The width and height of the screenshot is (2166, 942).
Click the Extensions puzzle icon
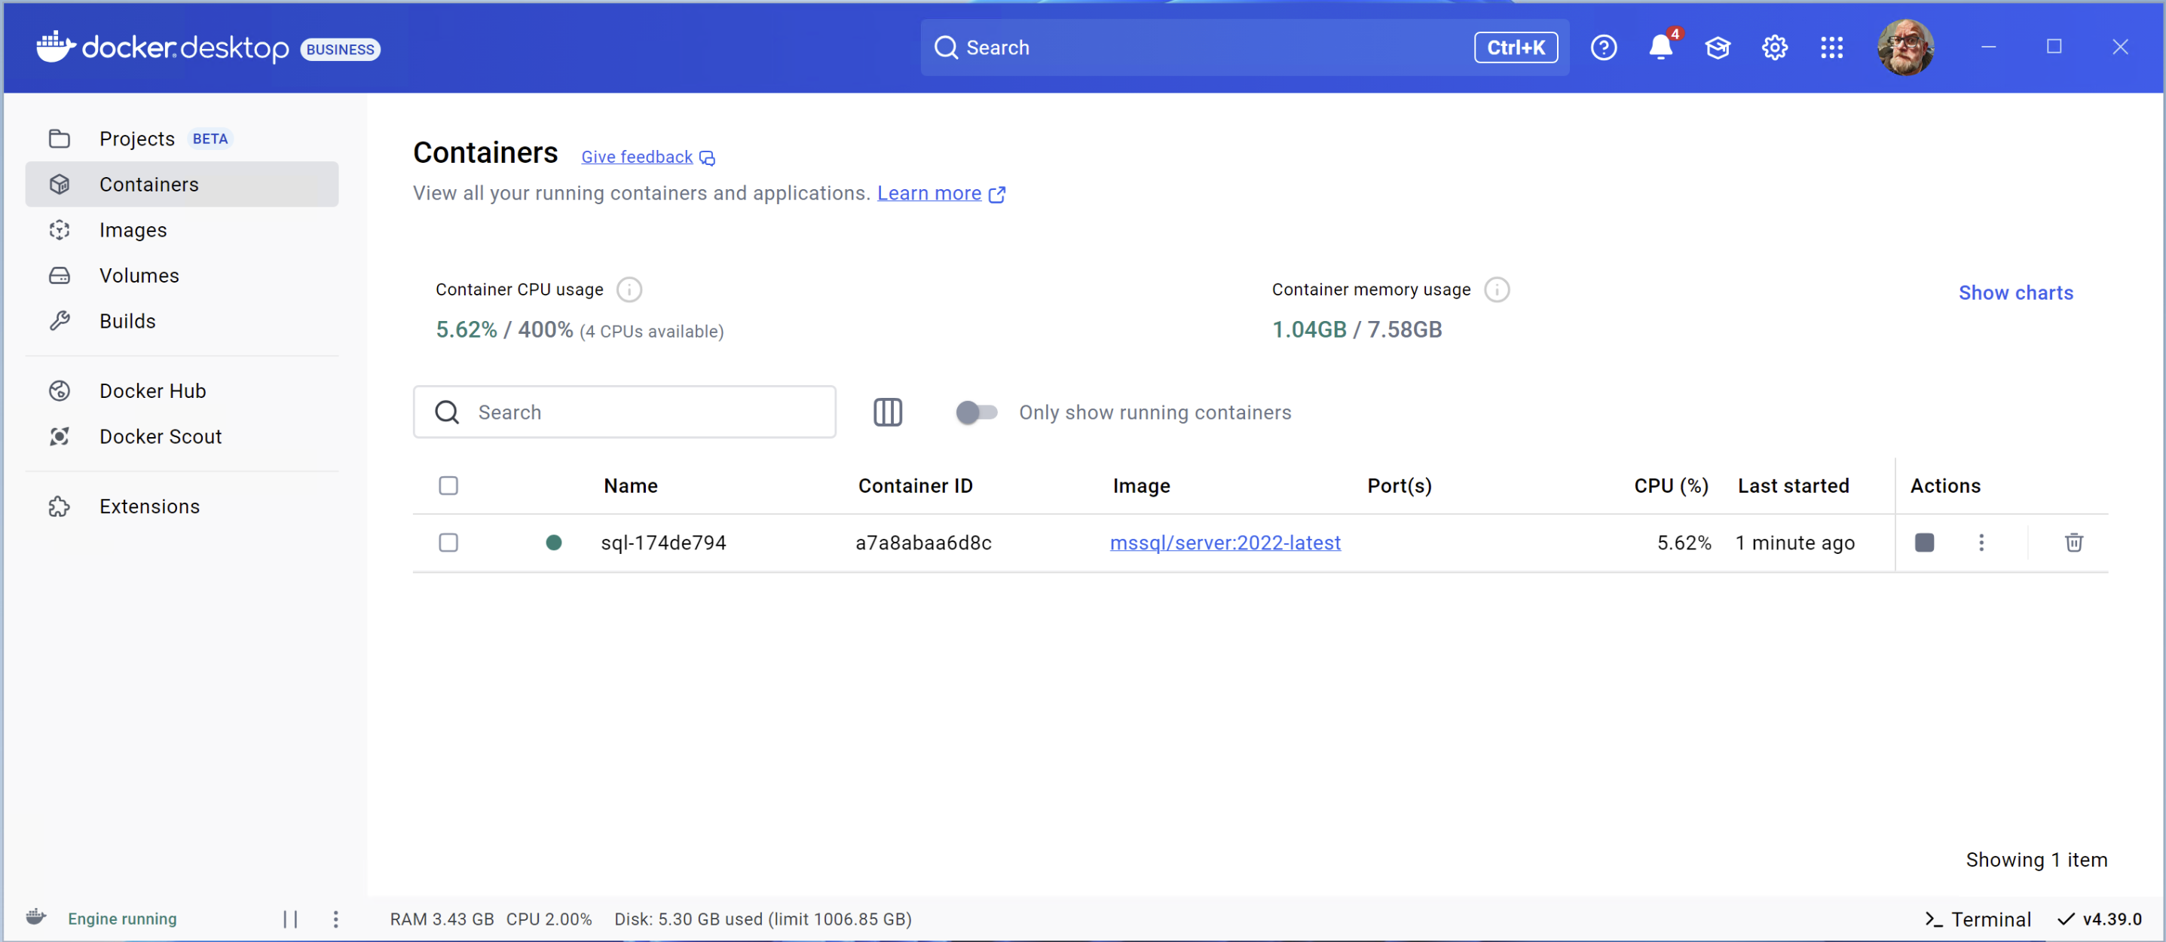point(59,506)
